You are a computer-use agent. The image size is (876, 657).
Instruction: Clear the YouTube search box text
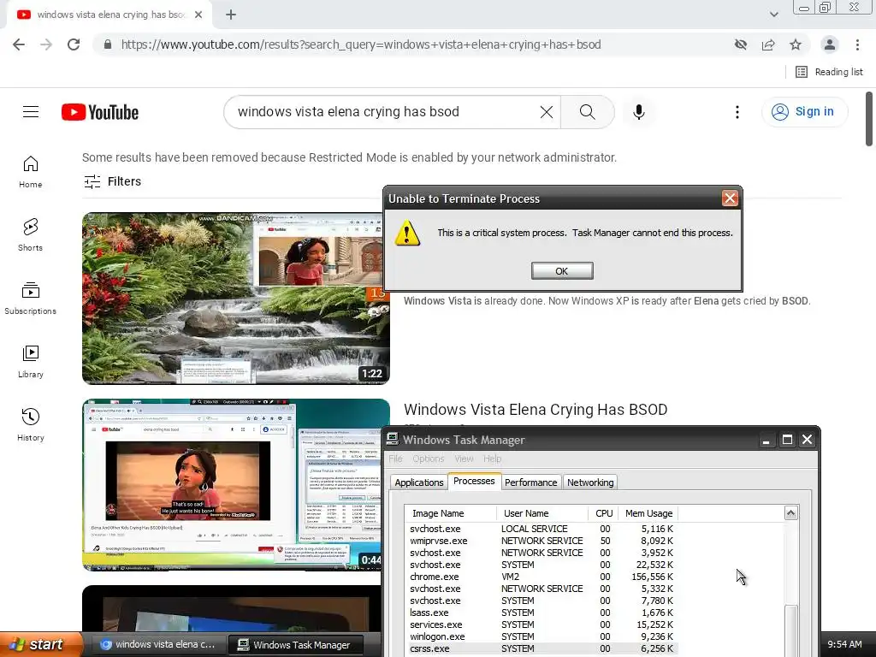(547, 112)
